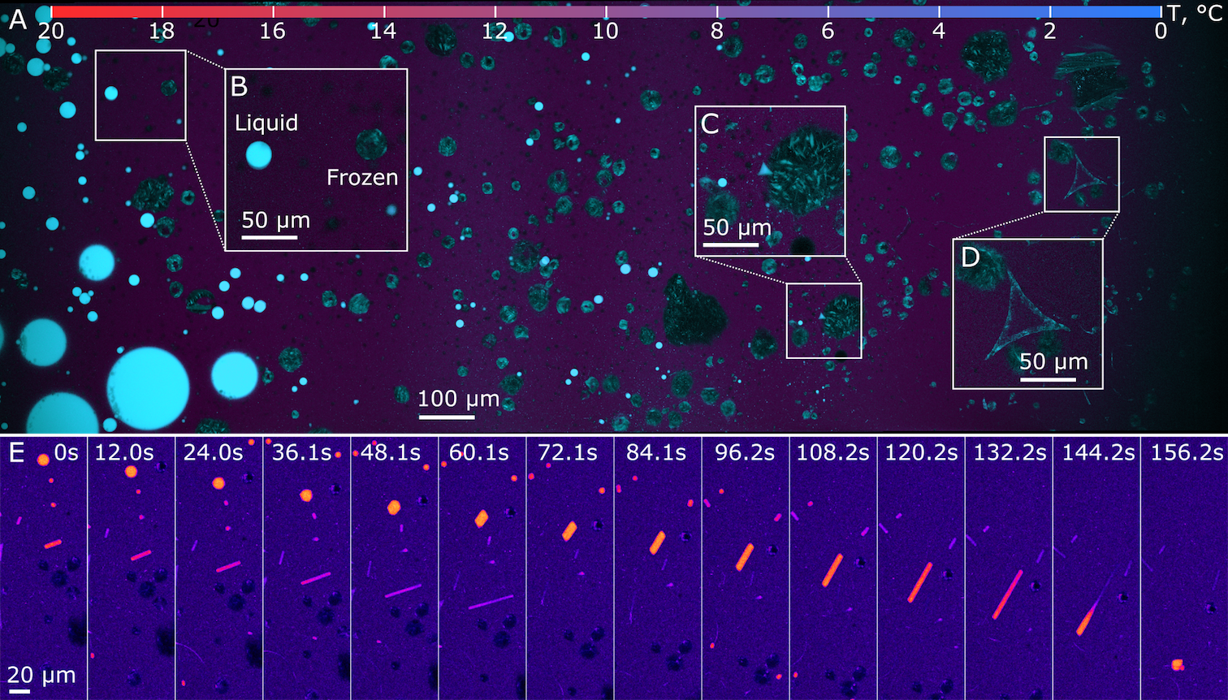The height and width of the screenshot is (700, 1228).
Task: Click the "60.1s" timestamp
Action: click(479, 452)
